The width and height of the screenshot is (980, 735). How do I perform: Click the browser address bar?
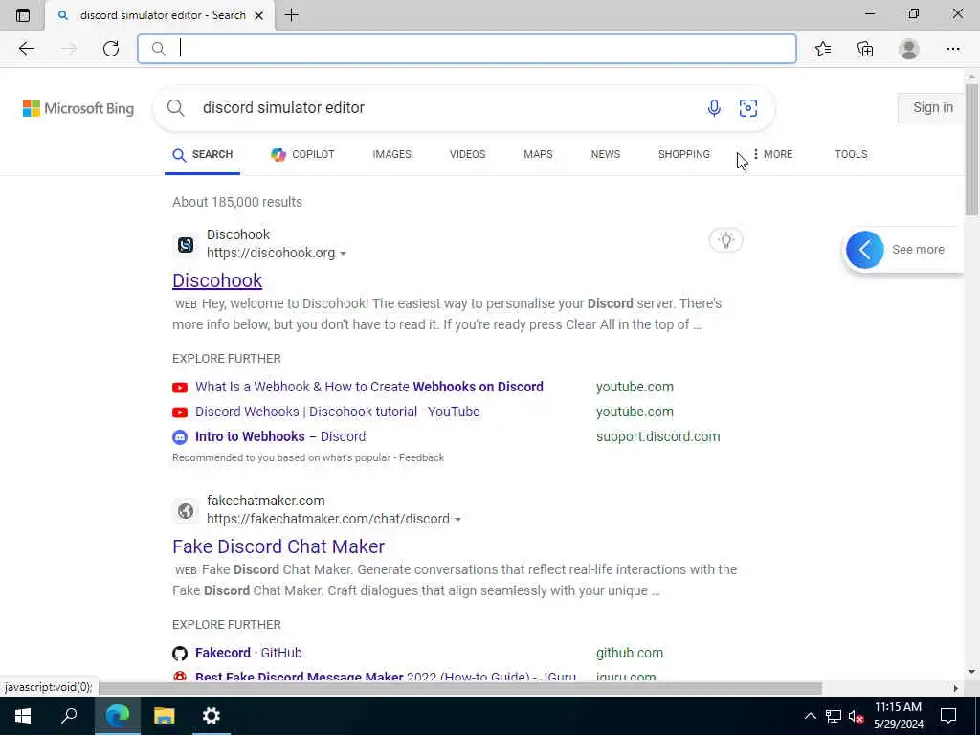pos(467,49)
